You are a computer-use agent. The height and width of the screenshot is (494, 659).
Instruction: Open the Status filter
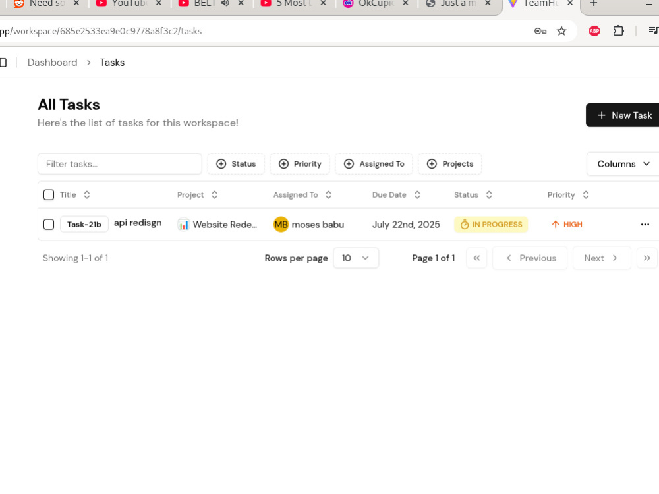pos(236,164)
